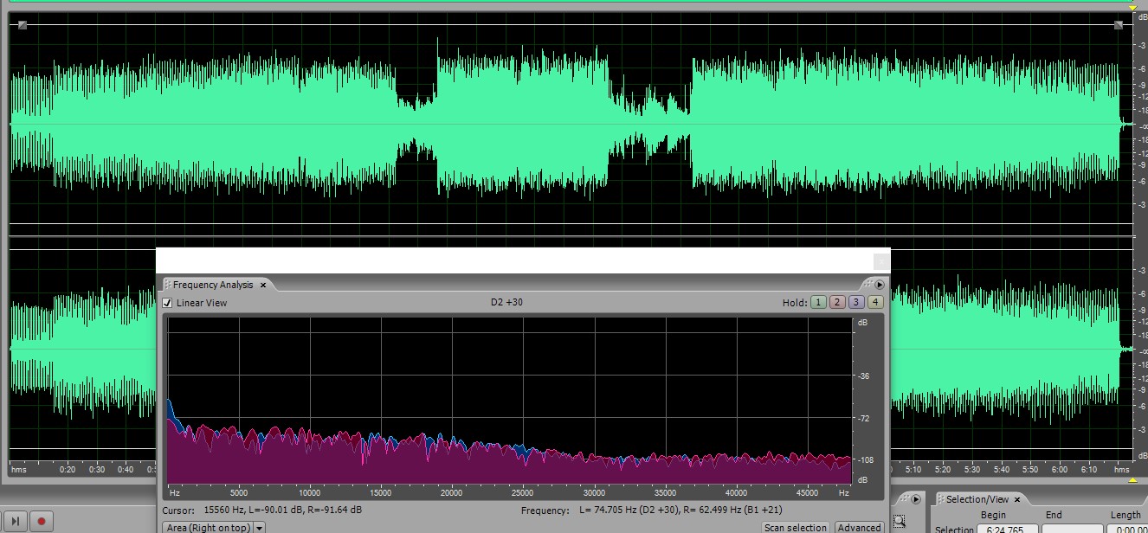Select Hold button 4
The height and width of the screenshot is (533, 1148).
pos(875,302)
